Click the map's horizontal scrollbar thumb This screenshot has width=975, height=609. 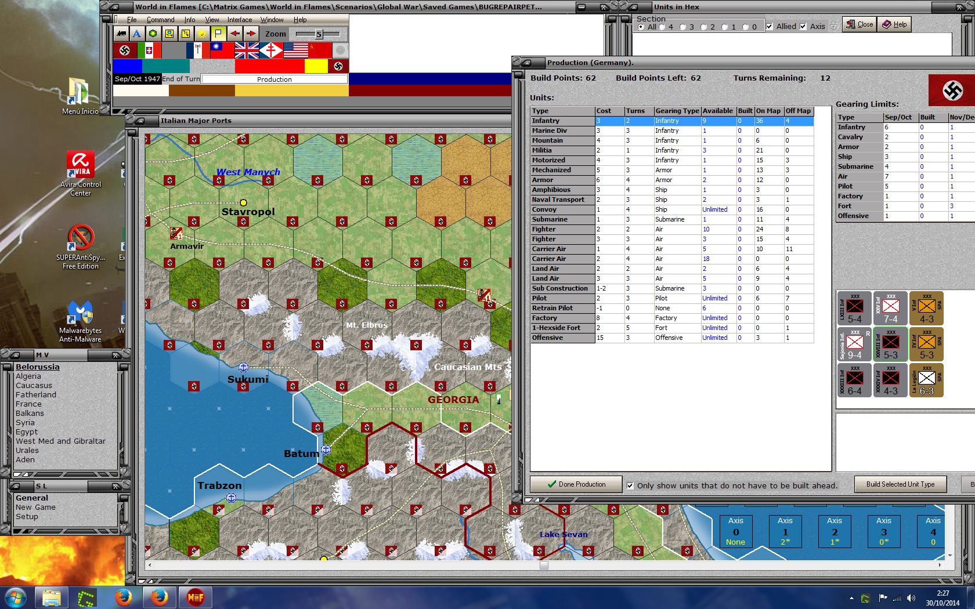[x=544, y=565]
